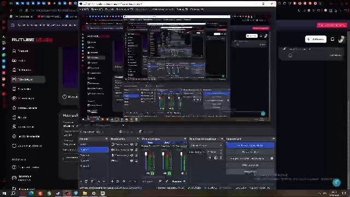Open Options dropdown in Audio Mixer footer
The width and height of the screenshot is (350, 197).
179,181
